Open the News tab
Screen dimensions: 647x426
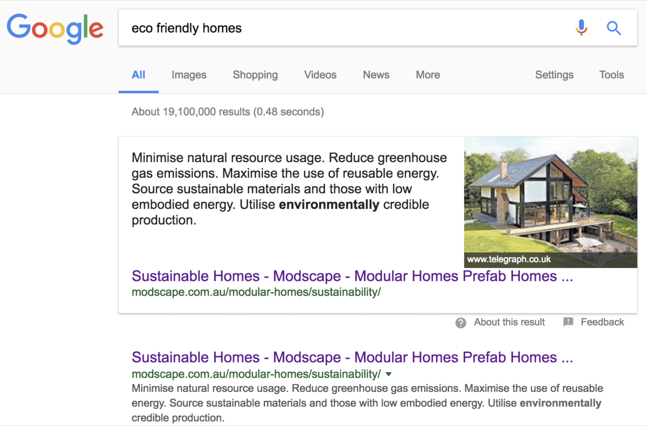[376, 75]
